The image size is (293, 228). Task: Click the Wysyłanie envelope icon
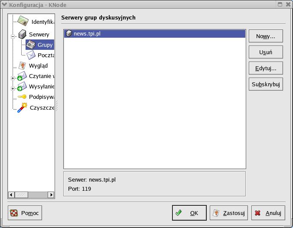pyautogui.click(x=23, y=87)
